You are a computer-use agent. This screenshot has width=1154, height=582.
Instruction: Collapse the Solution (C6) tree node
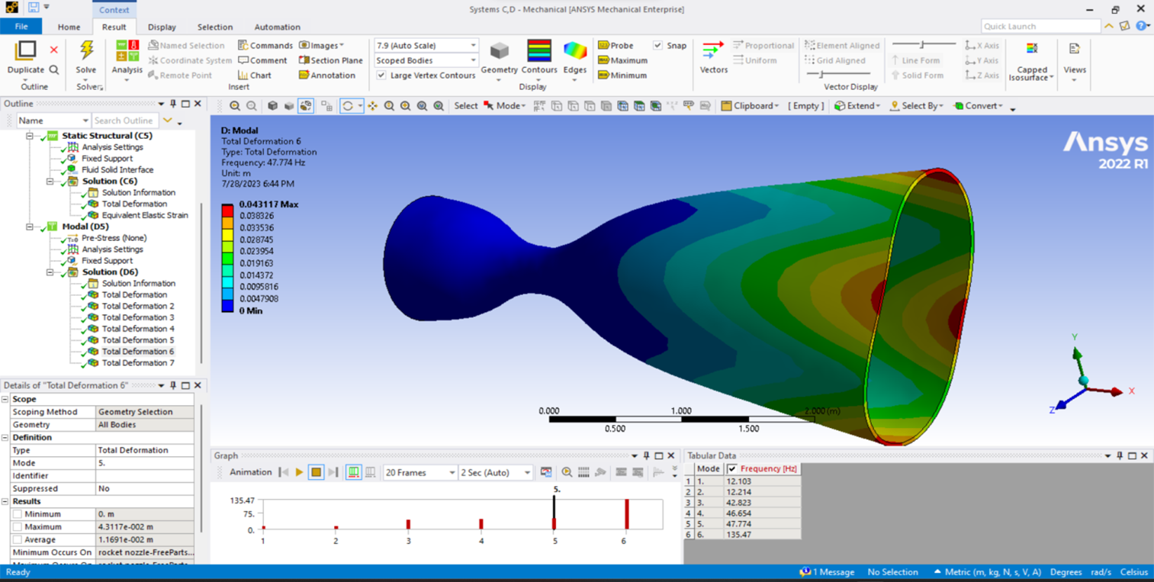(x=50, y=182)
